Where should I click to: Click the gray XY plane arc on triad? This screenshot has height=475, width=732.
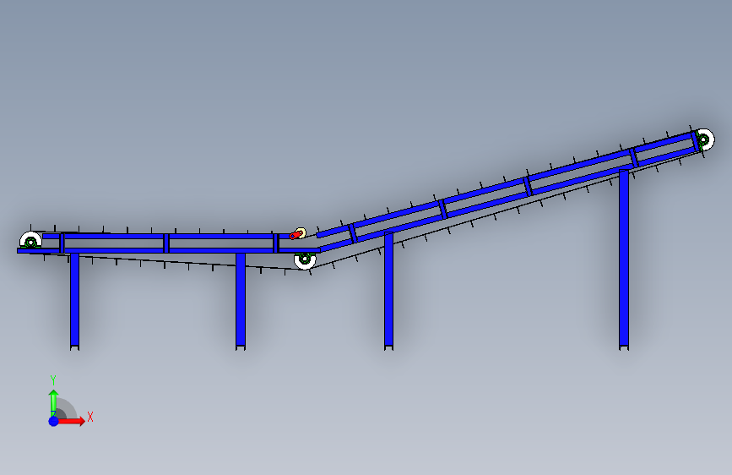point(67,408)
